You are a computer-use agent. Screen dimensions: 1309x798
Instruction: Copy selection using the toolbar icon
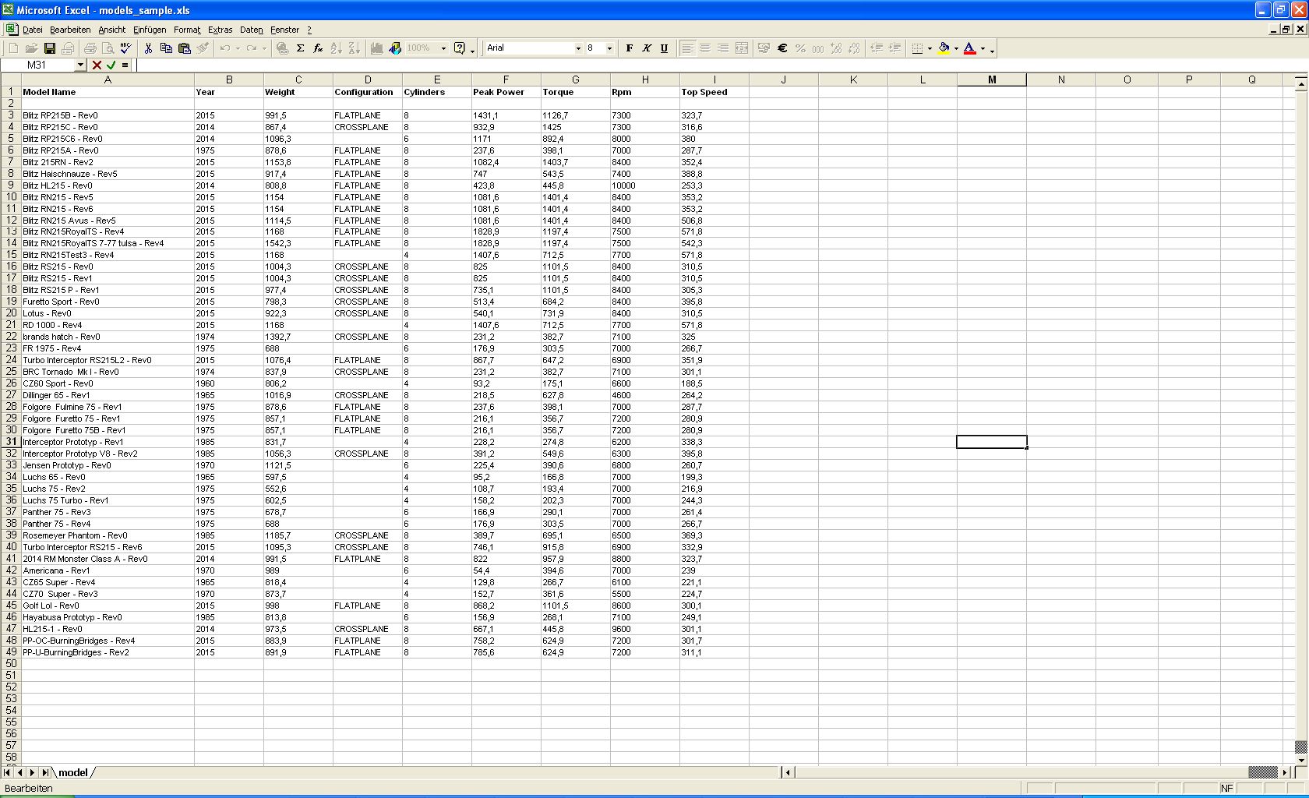[x=166, y=48]
